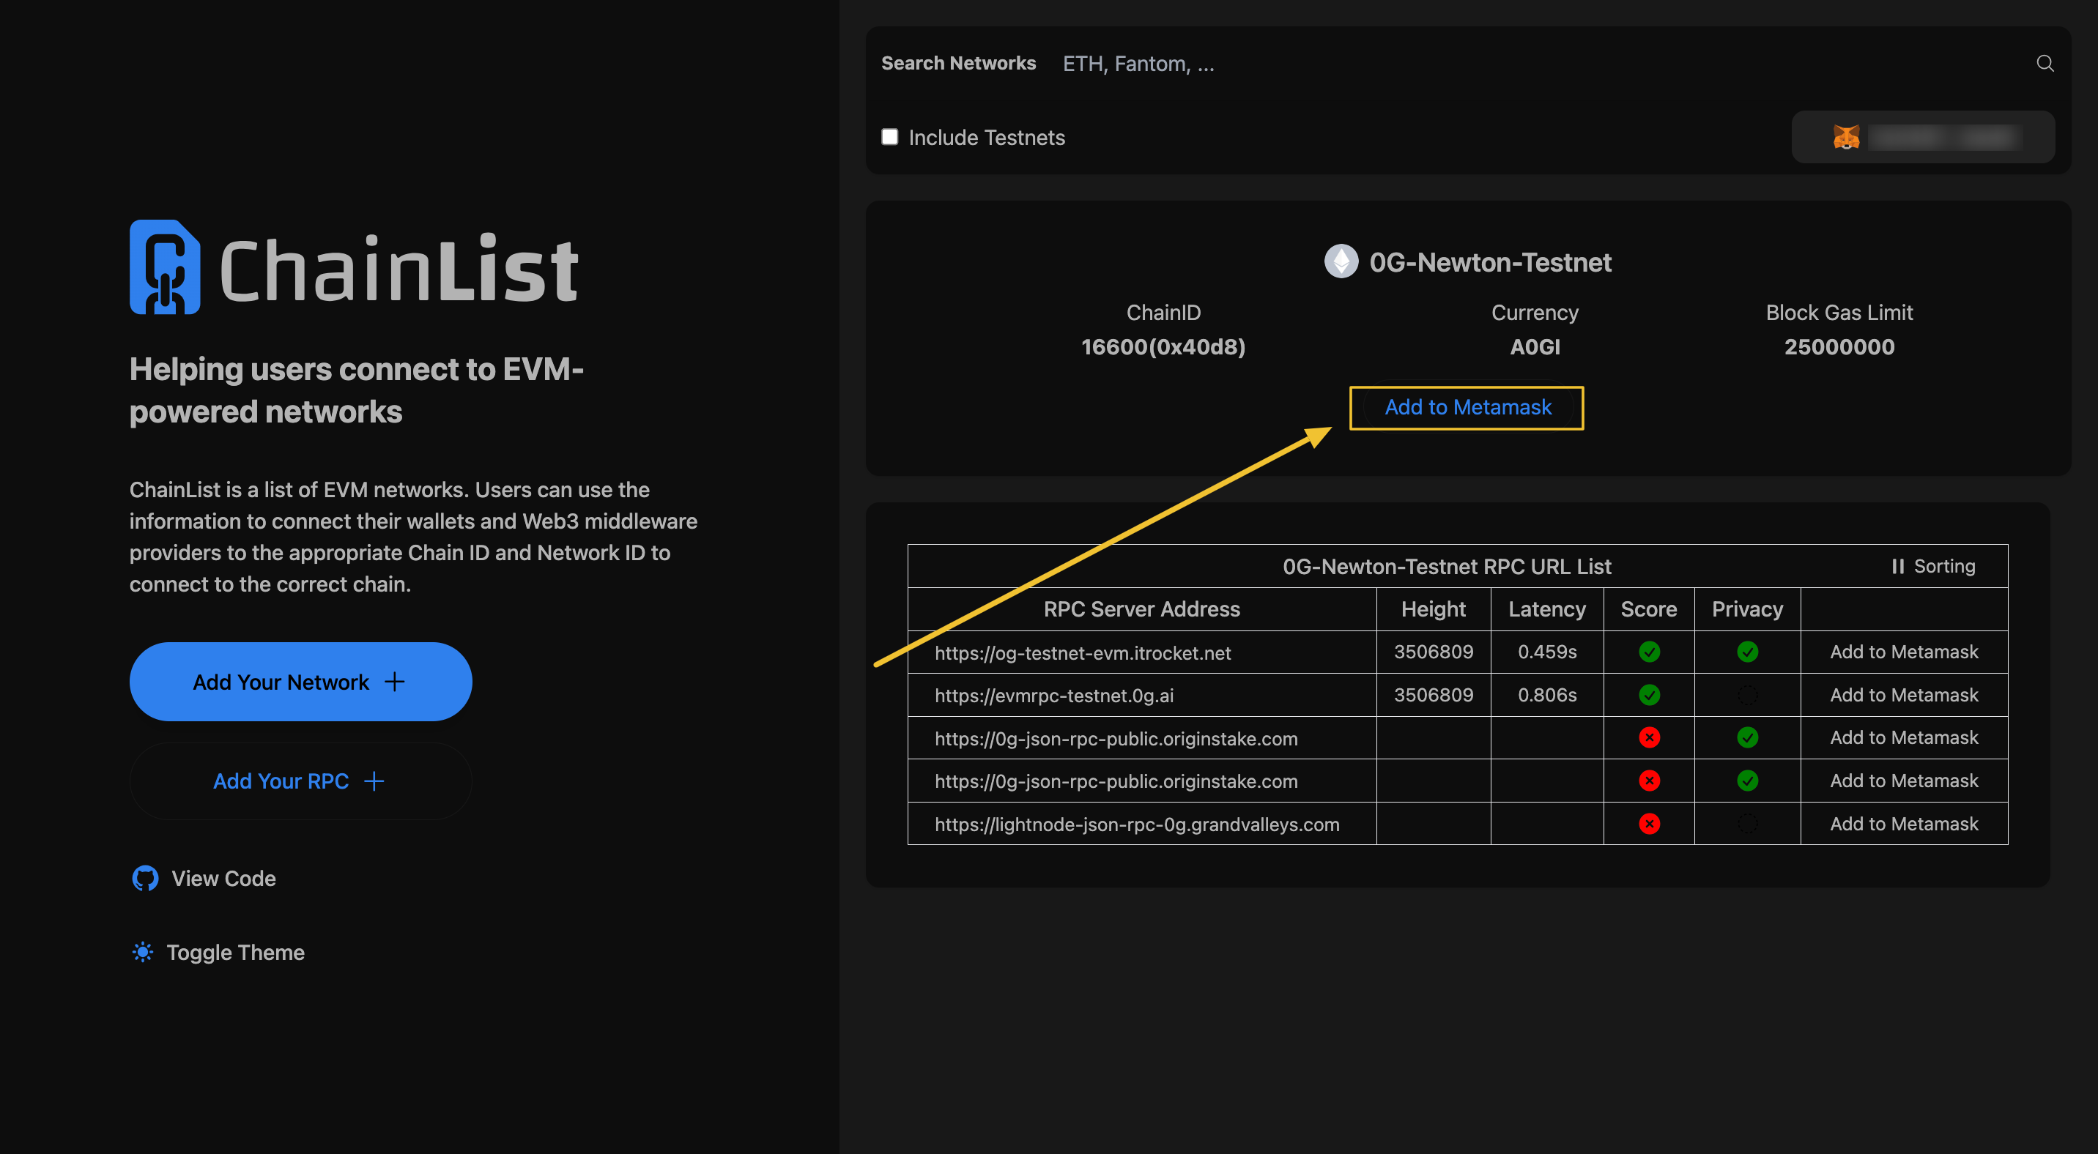Screen dimensions: 2098x1154
Task: Click the sun icon for Toggle Theme
Action: (143, 952)
